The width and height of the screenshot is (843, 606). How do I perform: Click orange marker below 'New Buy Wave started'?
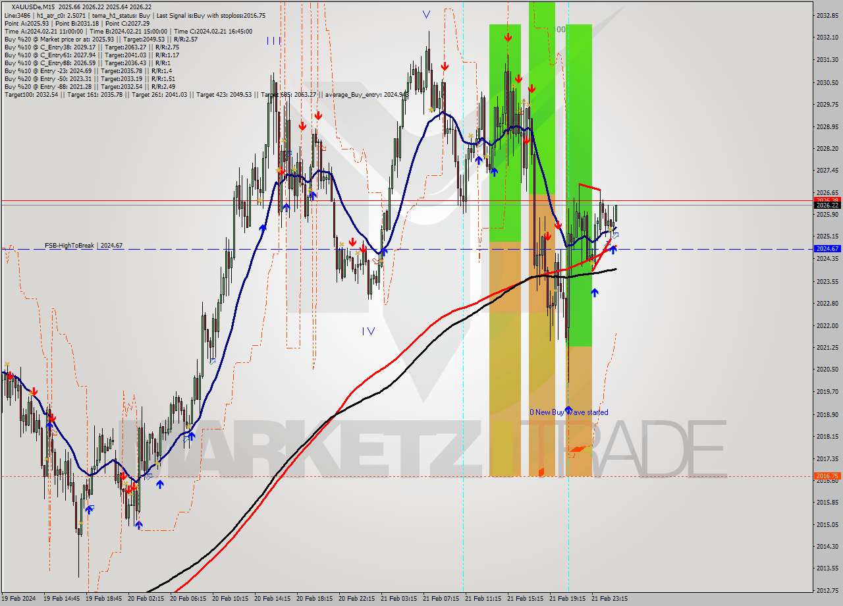click(x=577, y=450)
